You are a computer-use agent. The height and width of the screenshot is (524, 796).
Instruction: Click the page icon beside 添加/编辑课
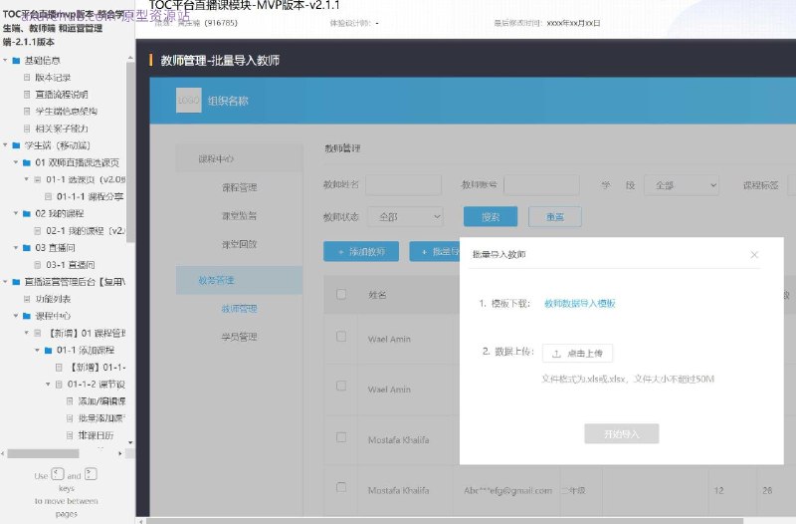tap(70, 401)
